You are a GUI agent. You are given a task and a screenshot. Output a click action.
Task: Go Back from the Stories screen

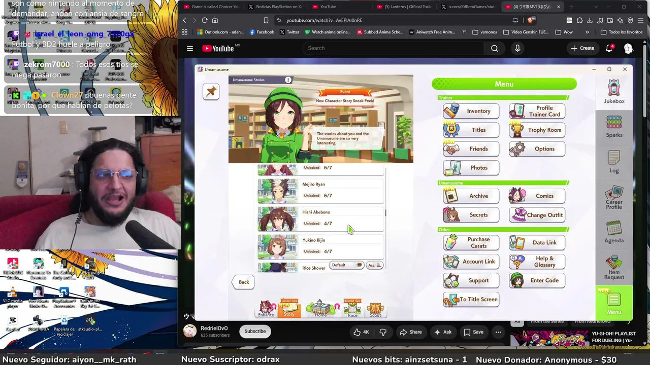click(x=244, y=282)
